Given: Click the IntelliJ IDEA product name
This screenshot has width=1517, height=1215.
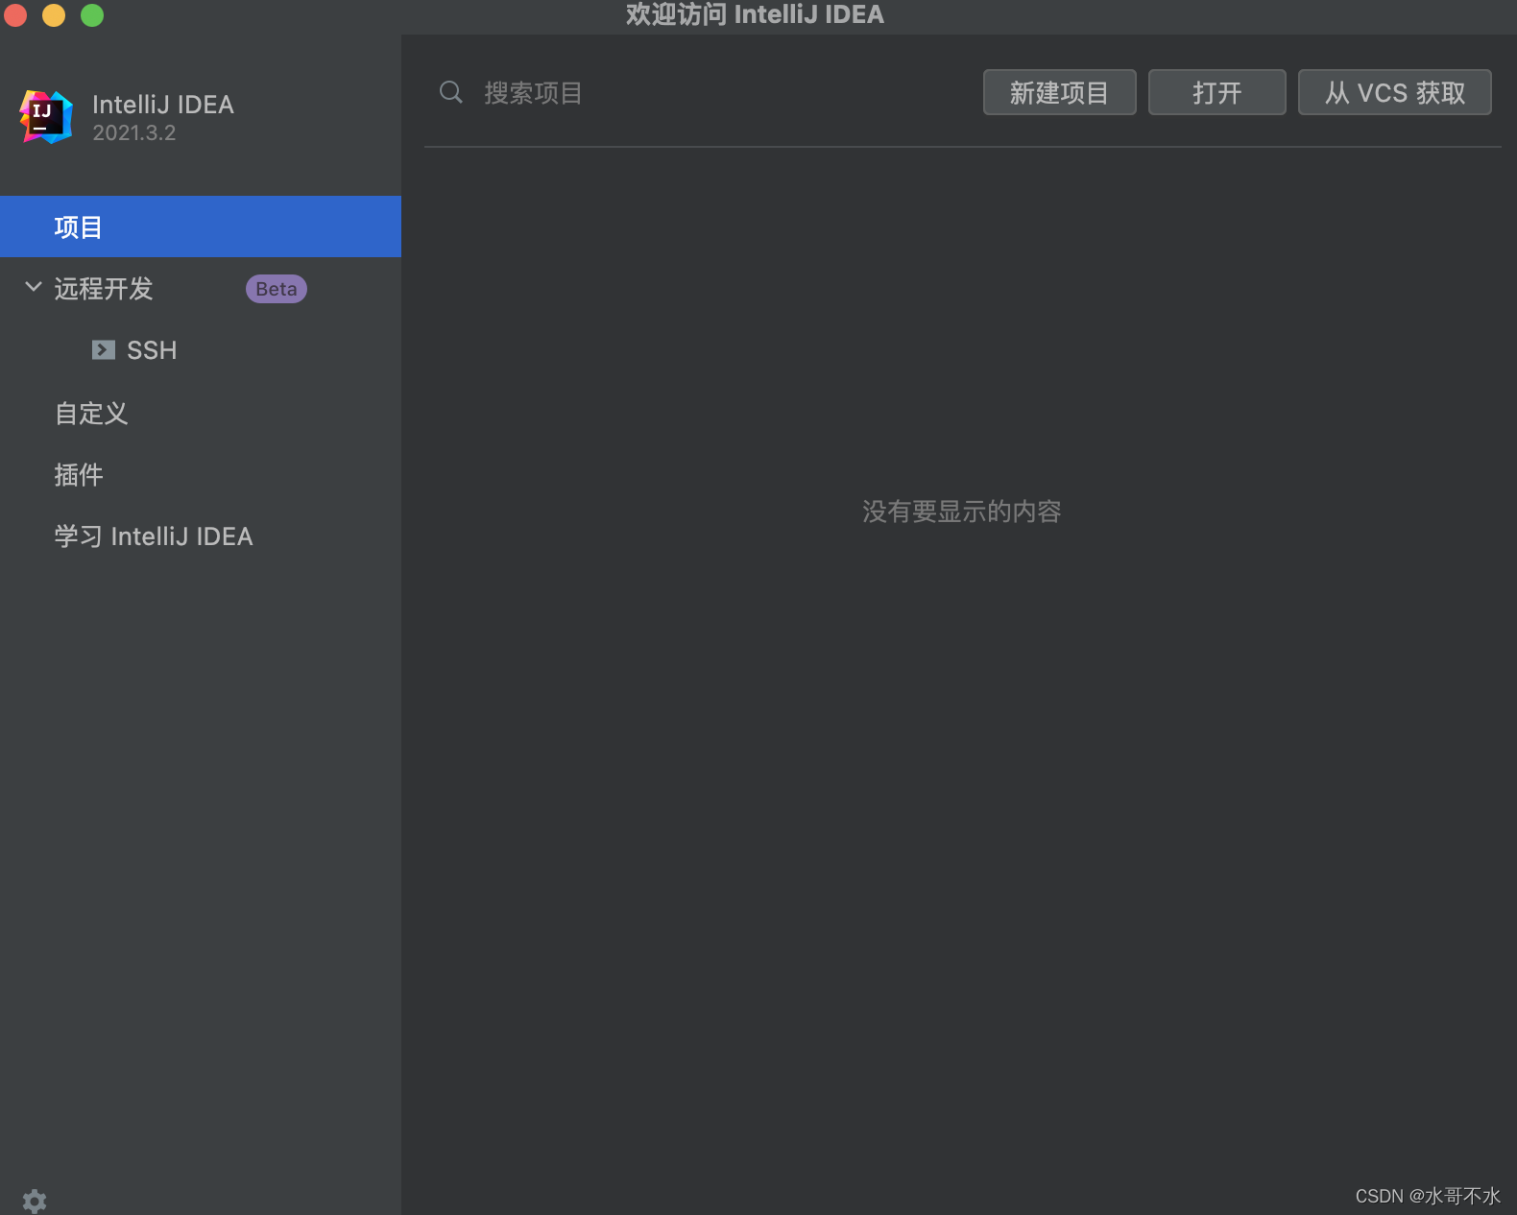Looking at the screenshot, I should coord(163,105).
